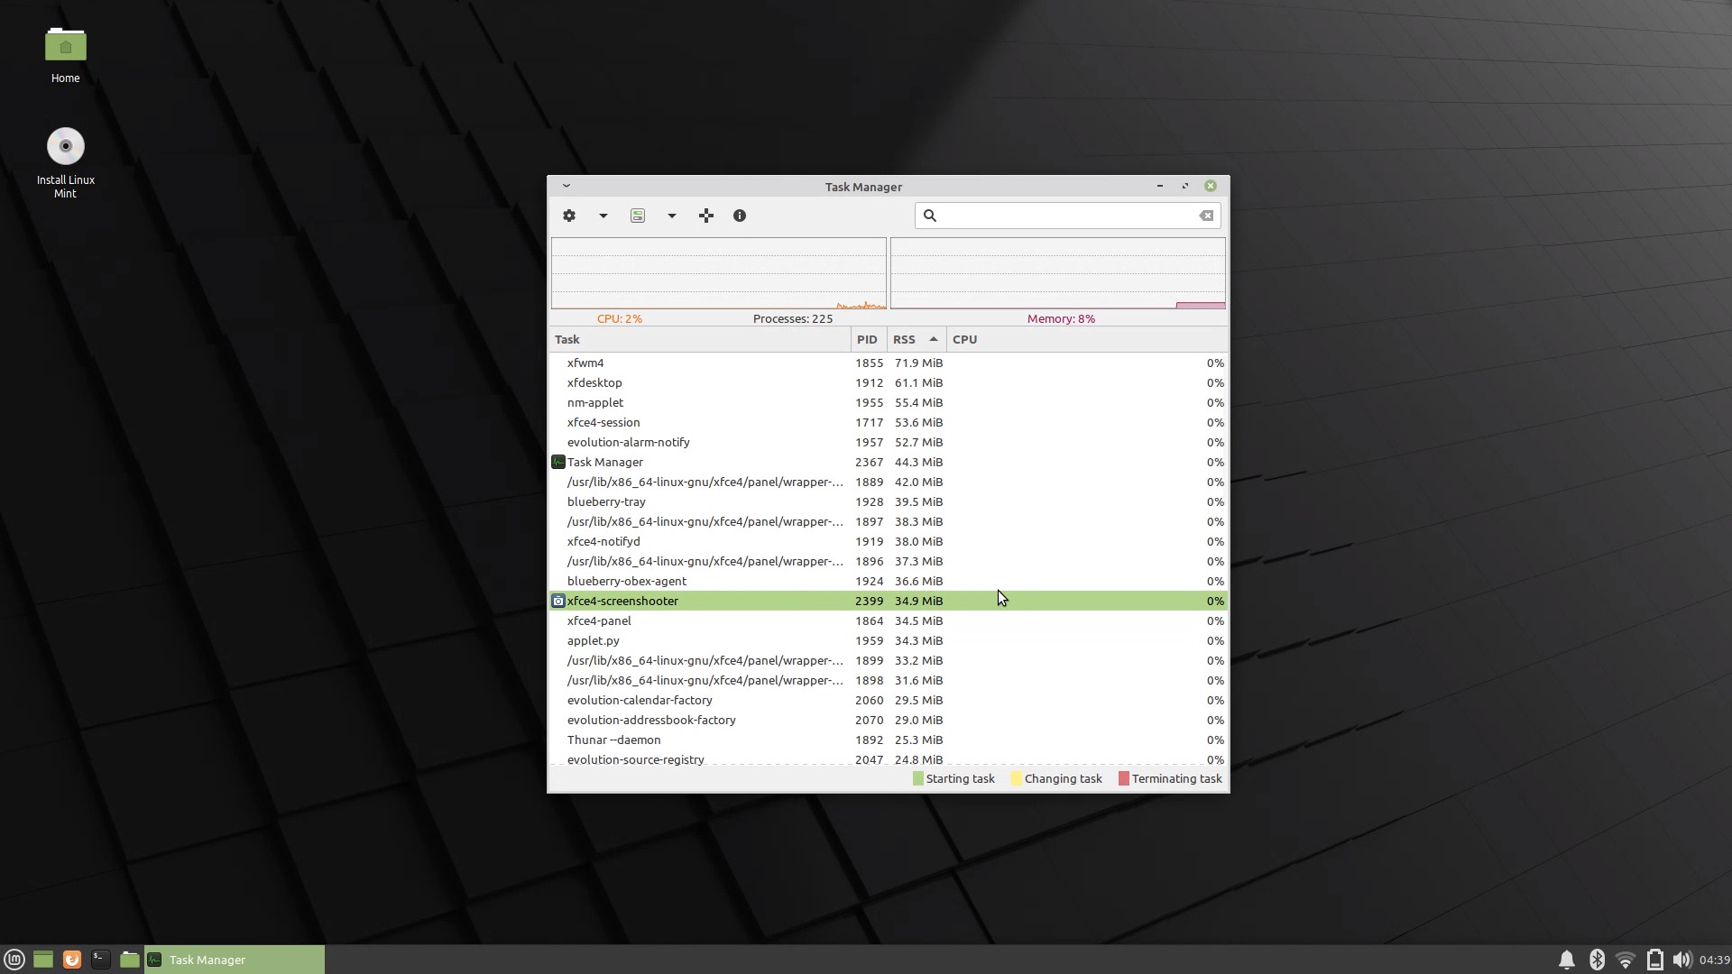Open Firefox from the taskbar
The image size is (1732, 974).
click(x=71, y=959)
